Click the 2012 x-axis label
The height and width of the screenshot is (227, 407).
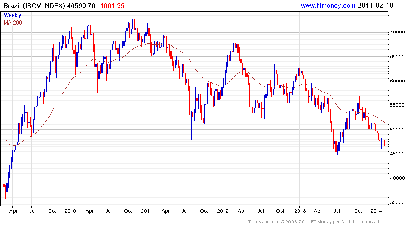[x=223, y=211]
